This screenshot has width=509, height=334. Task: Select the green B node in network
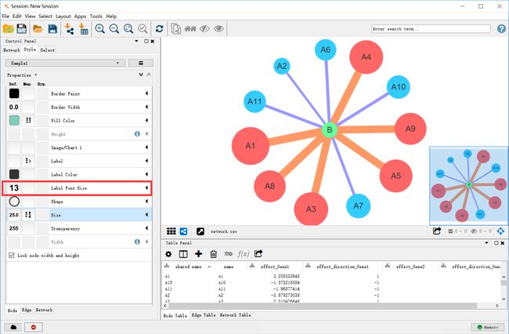[330, 130]
